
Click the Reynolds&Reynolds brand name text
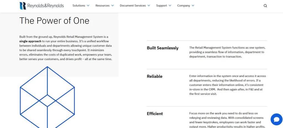[46, 6]
